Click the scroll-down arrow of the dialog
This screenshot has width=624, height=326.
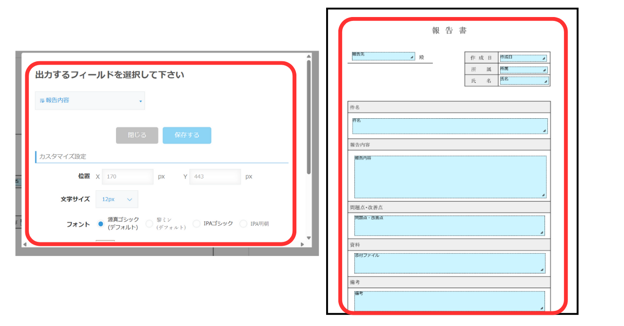point(309,238)
